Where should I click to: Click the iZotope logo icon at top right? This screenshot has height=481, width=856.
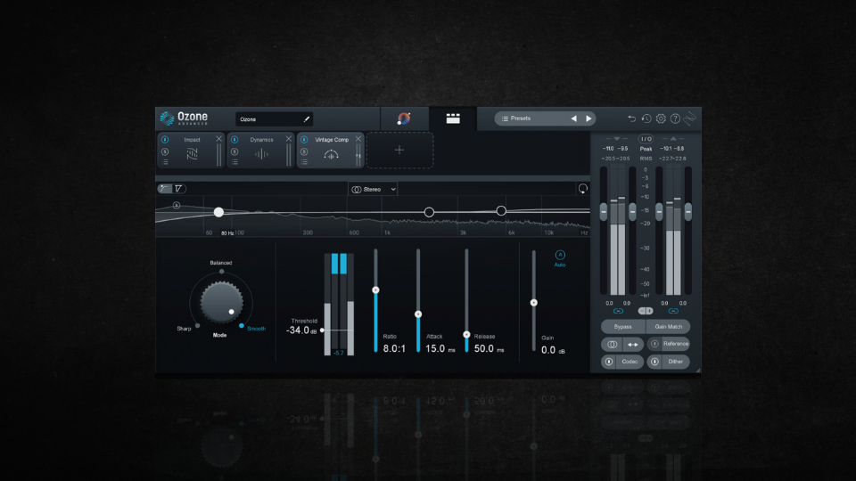point(690,118)
